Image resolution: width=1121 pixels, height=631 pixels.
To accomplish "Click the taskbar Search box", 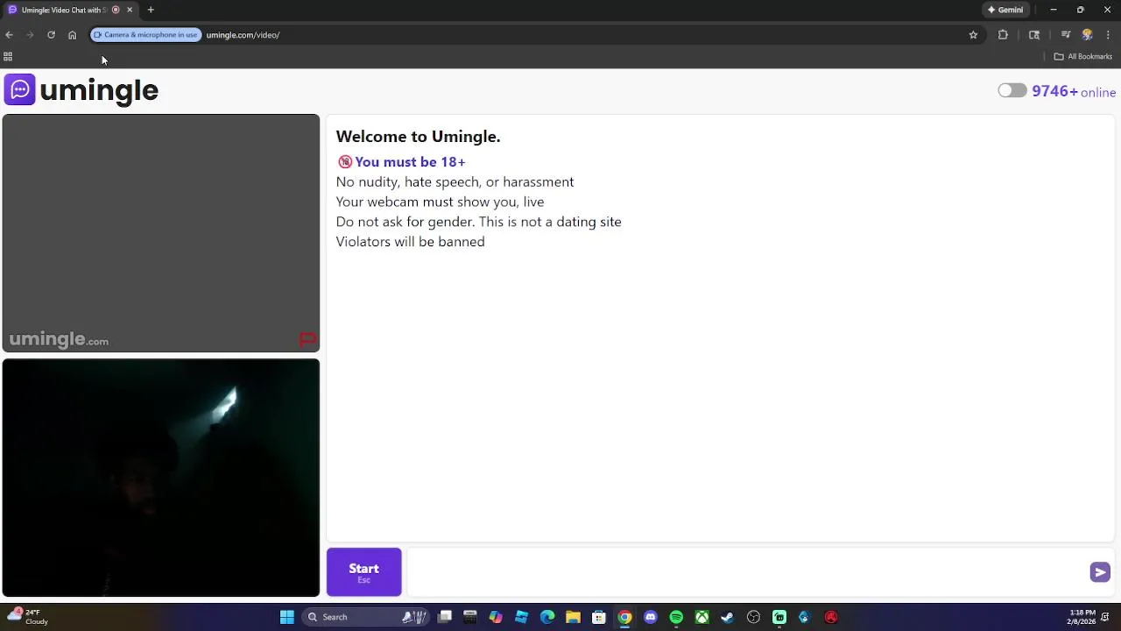I will pos(366,617).
